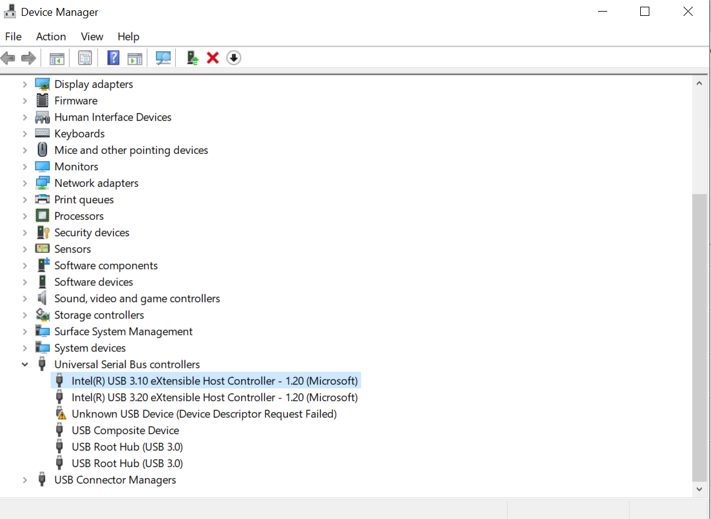Click the Mice pointing devices icon
Viewport: 711px width, 519px height.
tap(42, 150)
